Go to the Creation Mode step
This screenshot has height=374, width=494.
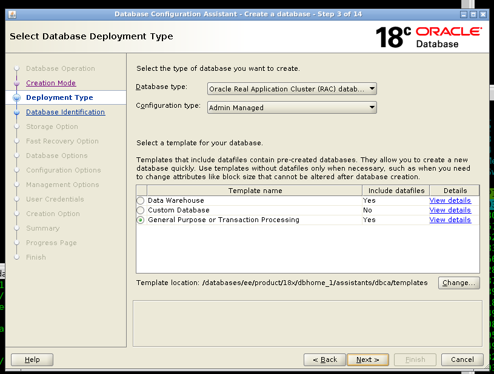pyautogui.click(x=51, y=83)
